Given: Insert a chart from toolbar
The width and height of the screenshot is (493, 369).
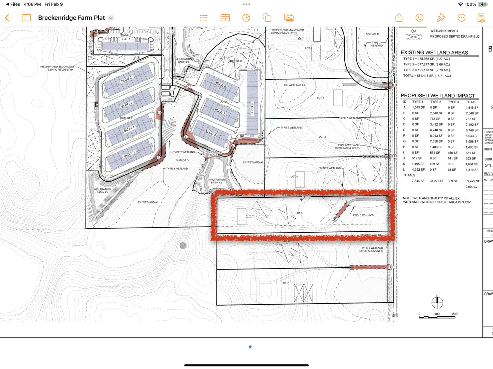Looking at the screenshot, I should coord(246,18).
